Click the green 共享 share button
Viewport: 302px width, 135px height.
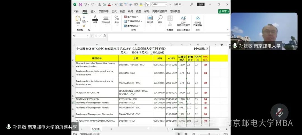(x=224, y=11)
